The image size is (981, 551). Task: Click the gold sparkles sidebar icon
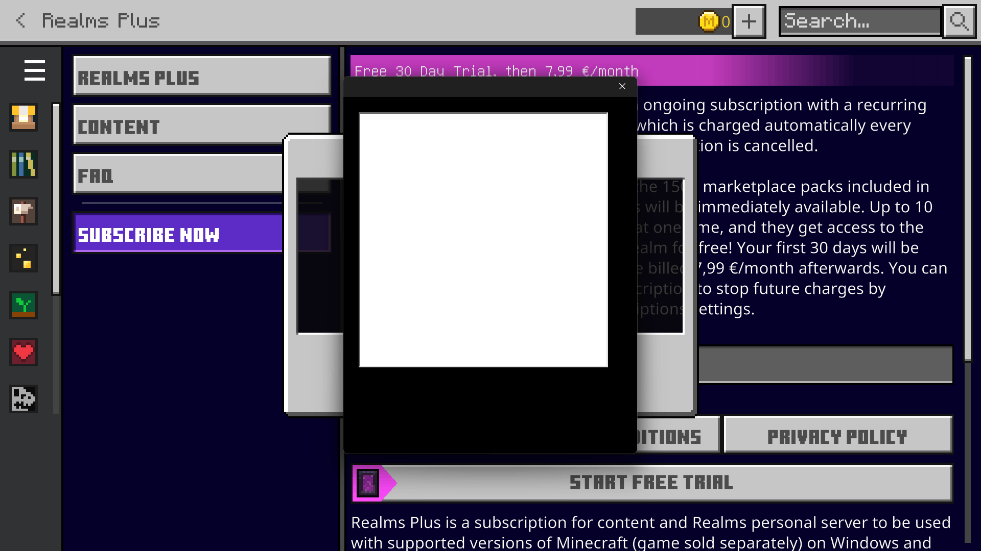pos(24,258)
